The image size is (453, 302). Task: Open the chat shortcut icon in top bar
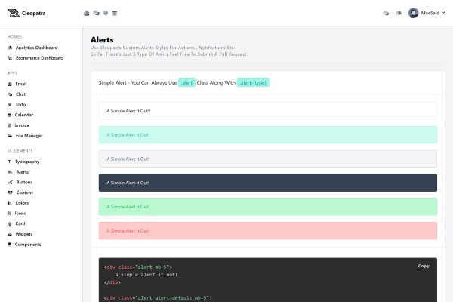(96, 13)
